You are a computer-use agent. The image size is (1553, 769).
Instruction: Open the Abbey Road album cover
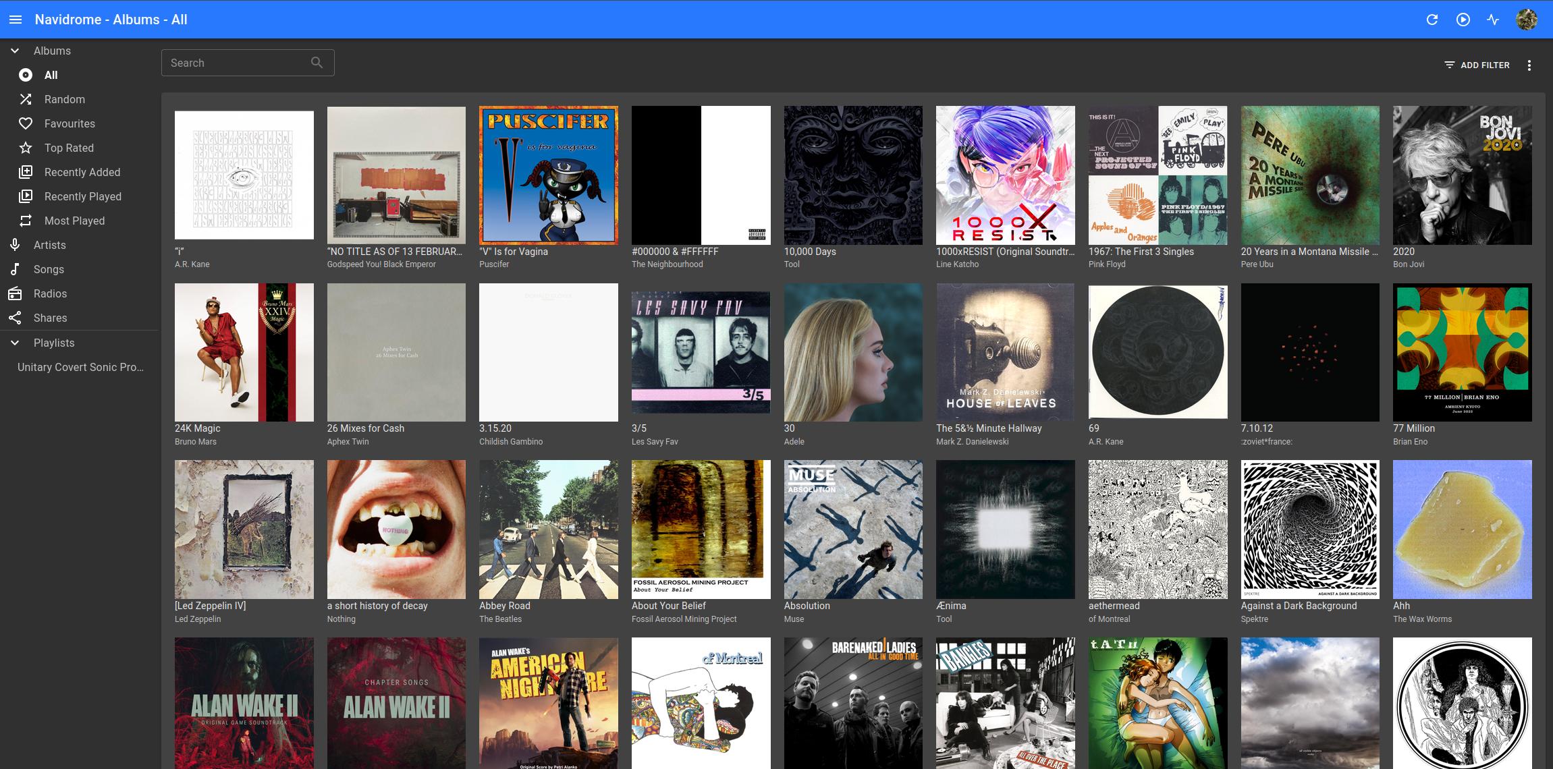(x=548, y=530)
